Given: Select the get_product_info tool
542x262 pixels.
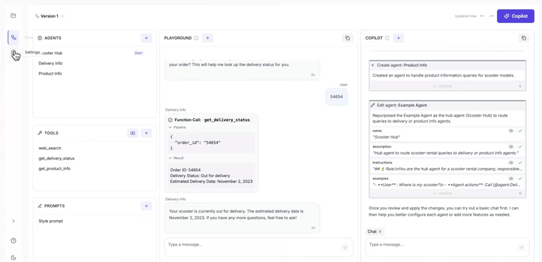Looking at the screenshot, I should pyautogui.click(x=55, y=169).
